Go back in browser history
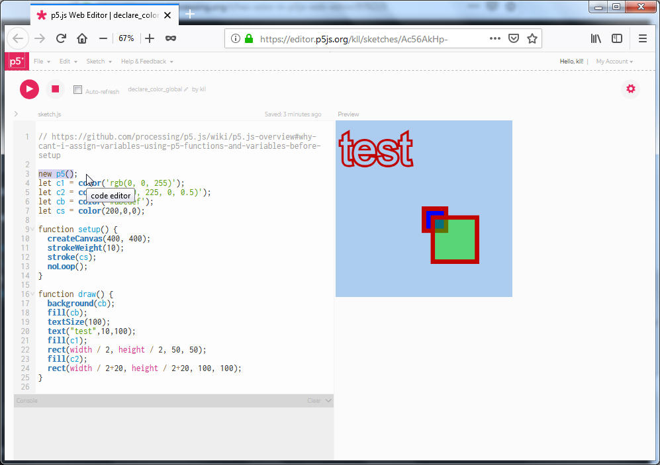 point(18,38)
